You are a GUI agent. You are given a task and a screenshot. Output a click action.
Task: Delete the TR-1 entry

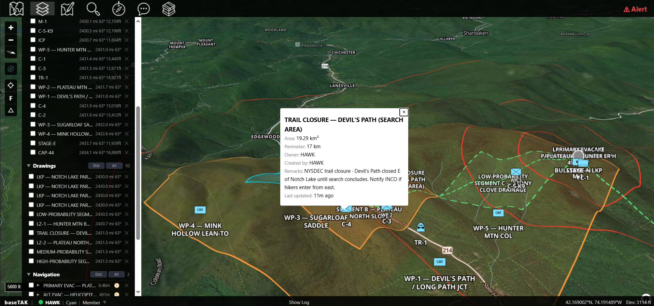127,77
